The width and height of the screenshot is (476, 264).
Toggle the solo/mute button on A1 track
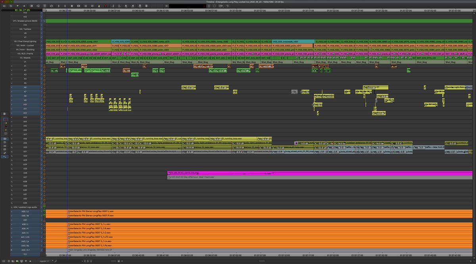[44, 66]
